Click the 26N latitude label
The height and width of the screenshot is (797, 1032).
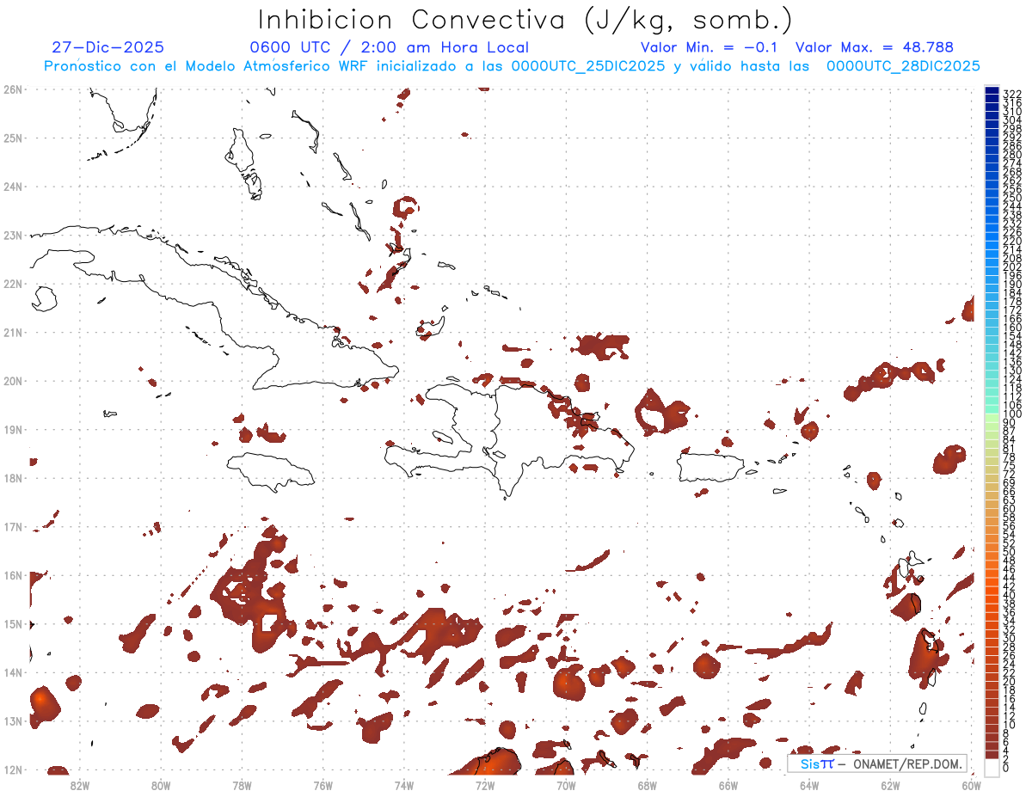click(13, 89)
